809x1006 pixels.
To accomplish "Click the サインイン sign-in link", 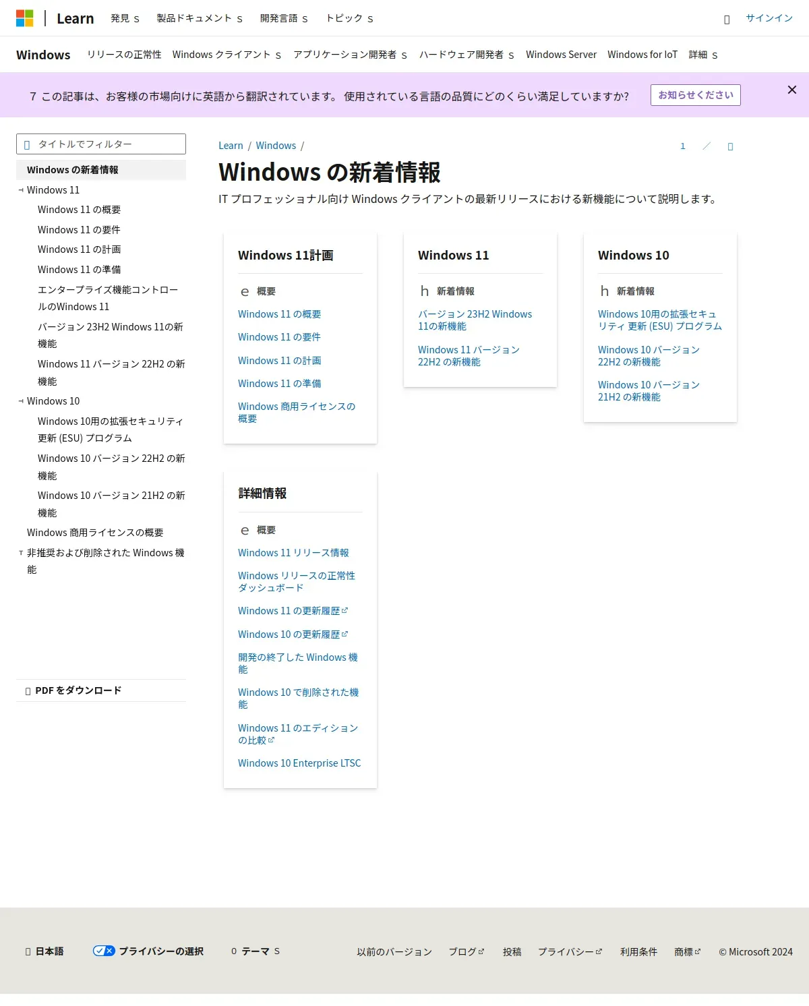I will [x=769, y=18].
